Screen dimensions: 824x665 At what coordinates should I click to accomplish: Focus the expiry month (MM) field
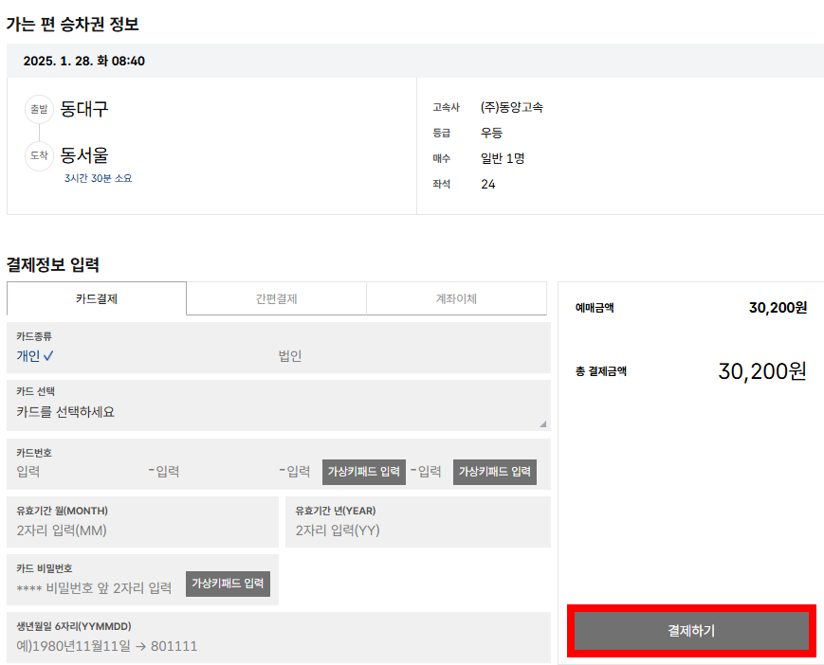(142, 522)
